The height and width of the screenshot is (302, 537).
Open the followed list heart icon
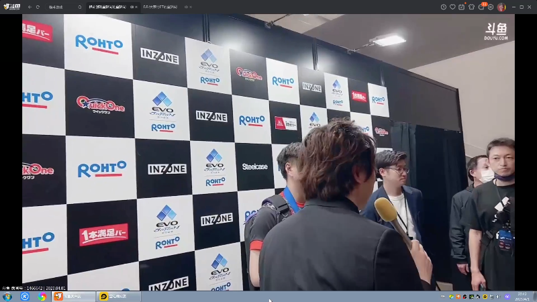click(452, 7)
